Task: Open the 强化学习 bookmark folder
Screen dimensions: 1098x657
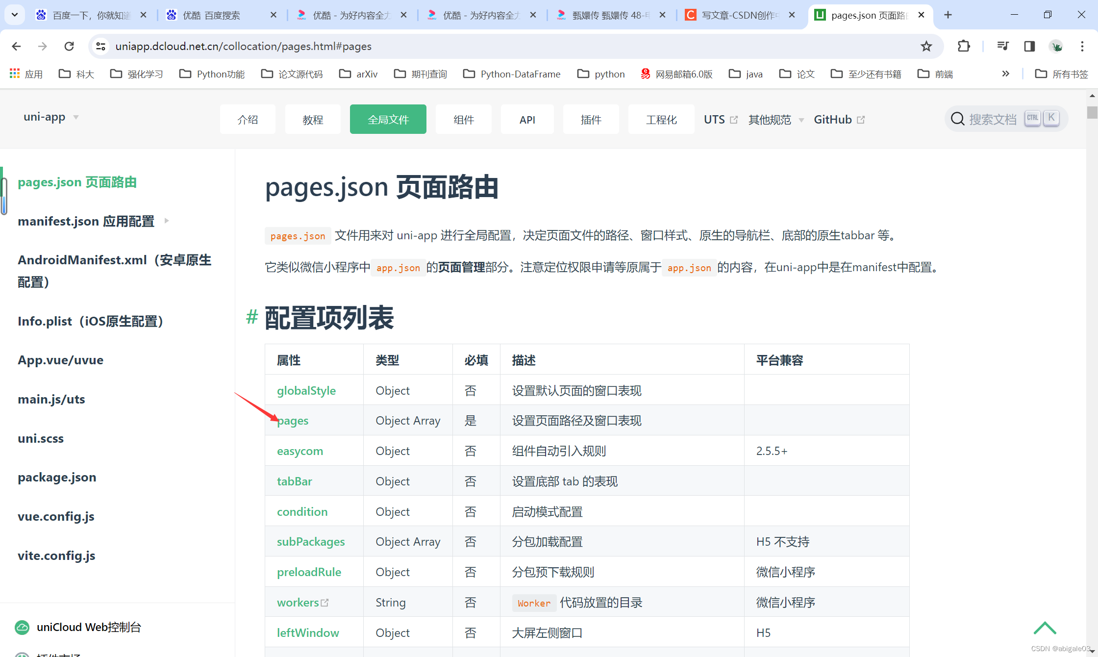Action: point(136,74)
